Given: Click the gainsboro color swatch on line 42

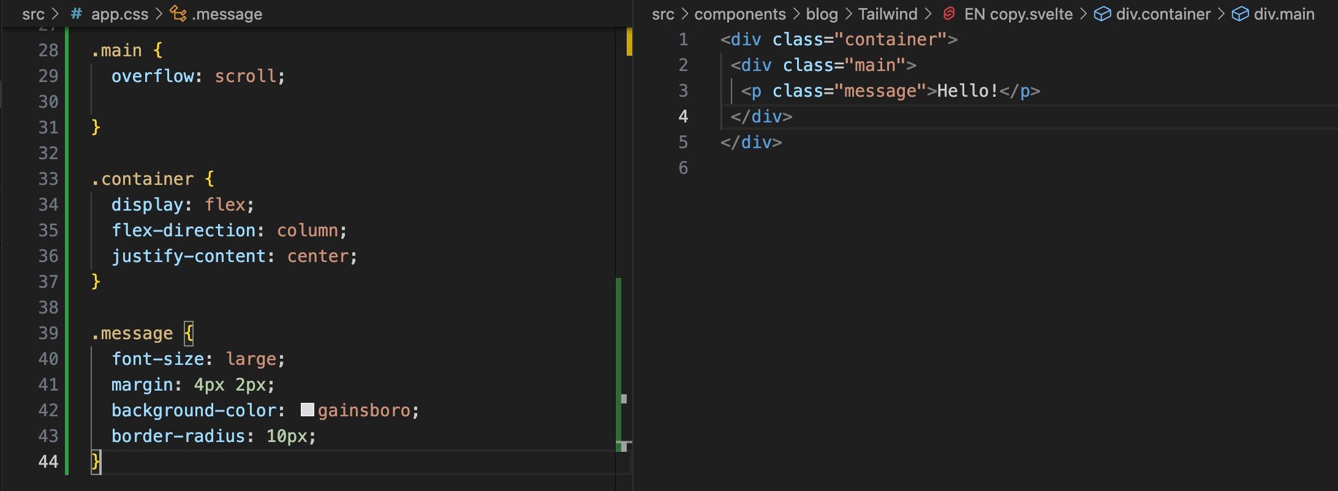Looking at the screenshot, I should coord(308,410).
